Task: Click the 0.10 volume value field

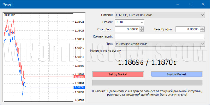Action: coord(127,22)
